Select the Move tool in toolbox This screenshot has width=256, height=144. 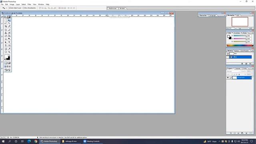9,20
